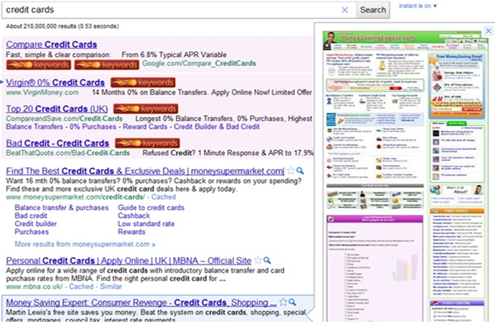
Task: Click the 'Guide to credit cards' sitelink
Action: click(151, 208)
